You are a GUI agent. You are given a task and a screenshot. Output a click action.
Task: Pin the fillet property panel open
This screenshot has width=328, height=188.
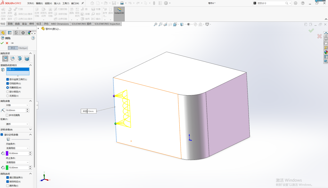pos(12,43)
